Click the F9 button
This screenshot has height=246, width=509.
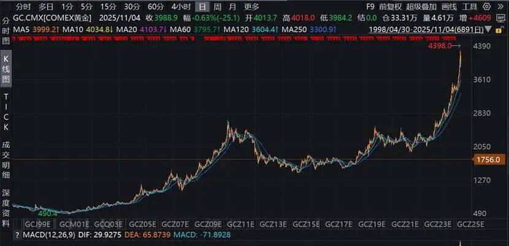coord(370,7)
